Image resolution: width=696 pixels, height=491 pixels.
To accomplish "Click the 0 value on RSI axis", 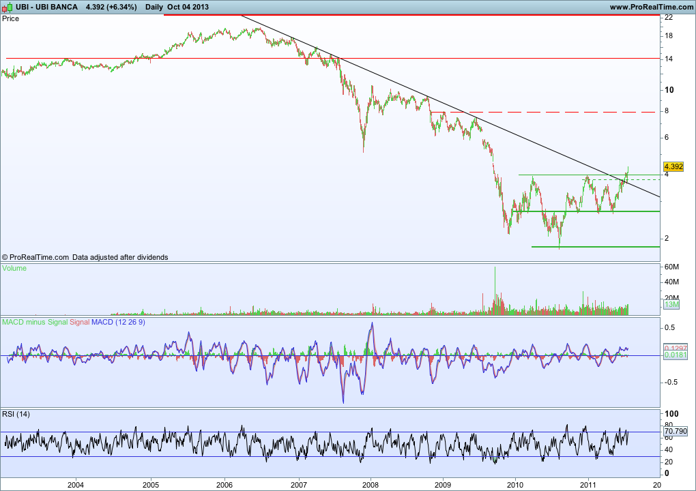I will click(667, 474).
